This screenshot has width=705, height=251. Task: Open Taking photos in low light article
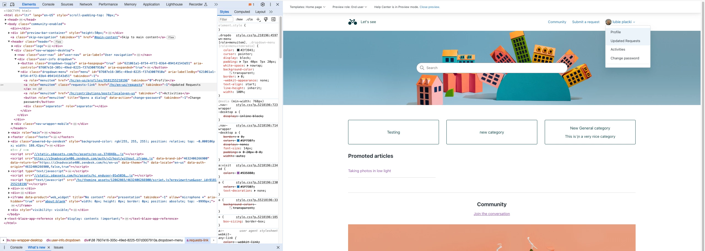[369, 171]
